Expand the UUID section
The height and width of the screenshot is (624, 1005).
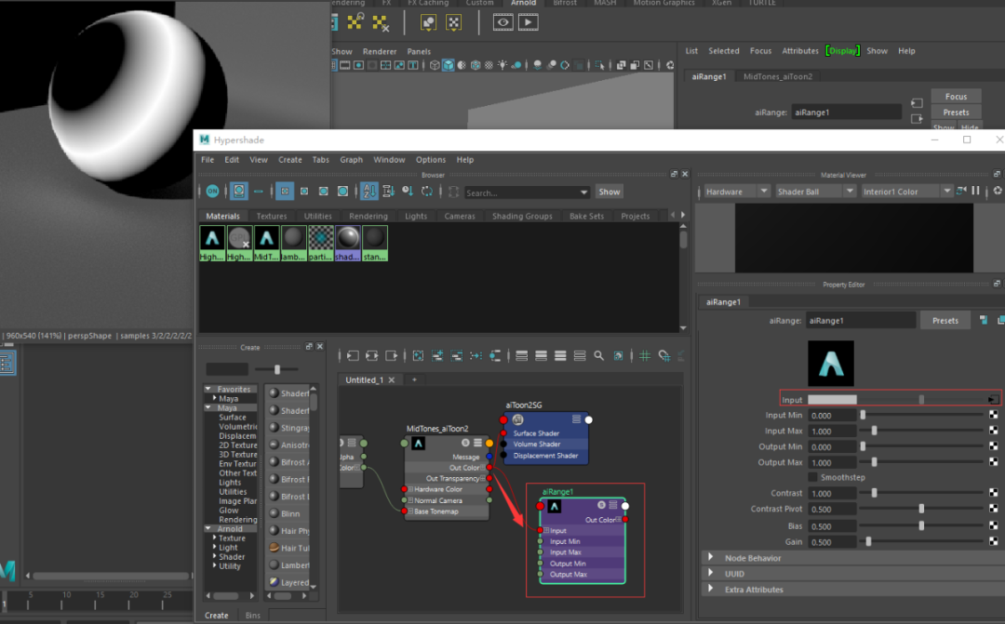(710, 573)
